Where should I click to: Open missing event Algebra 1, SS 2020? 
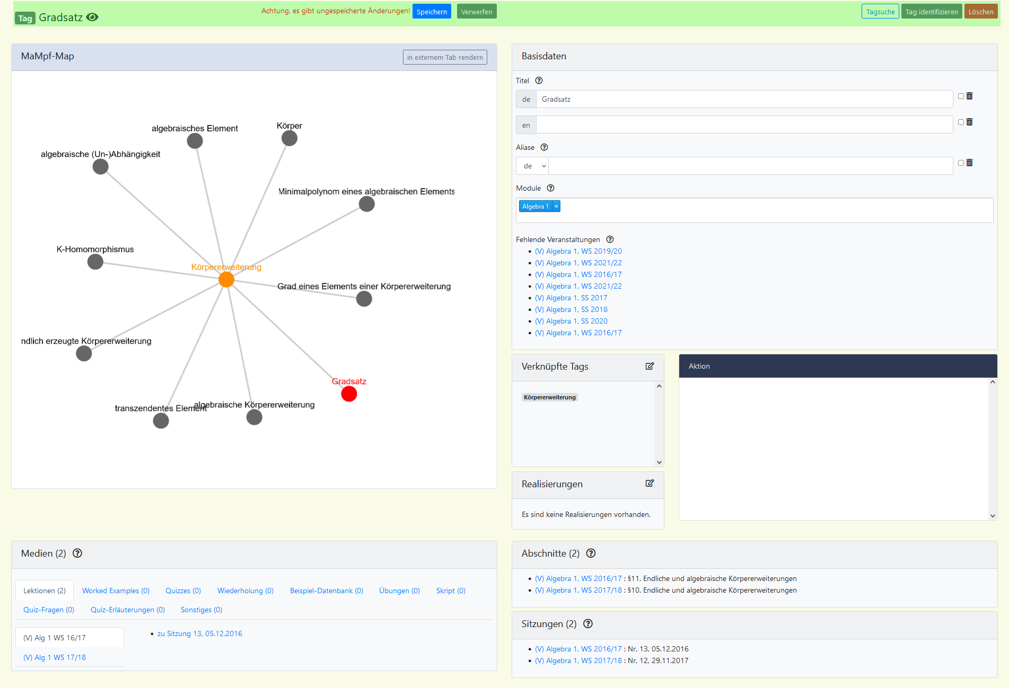(x=571, y=321)
